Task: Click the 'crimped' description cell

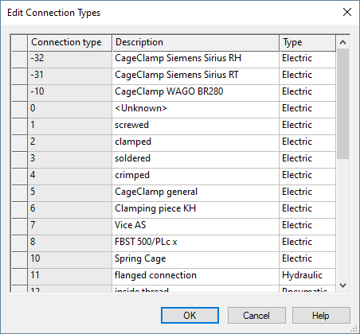Action: [x=196, y=177]
